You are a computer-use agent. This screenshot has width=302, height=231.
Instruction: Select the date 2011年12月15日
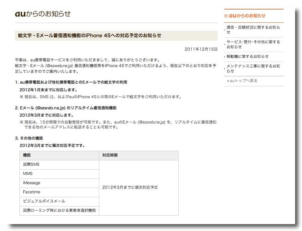tap(201, 49)
